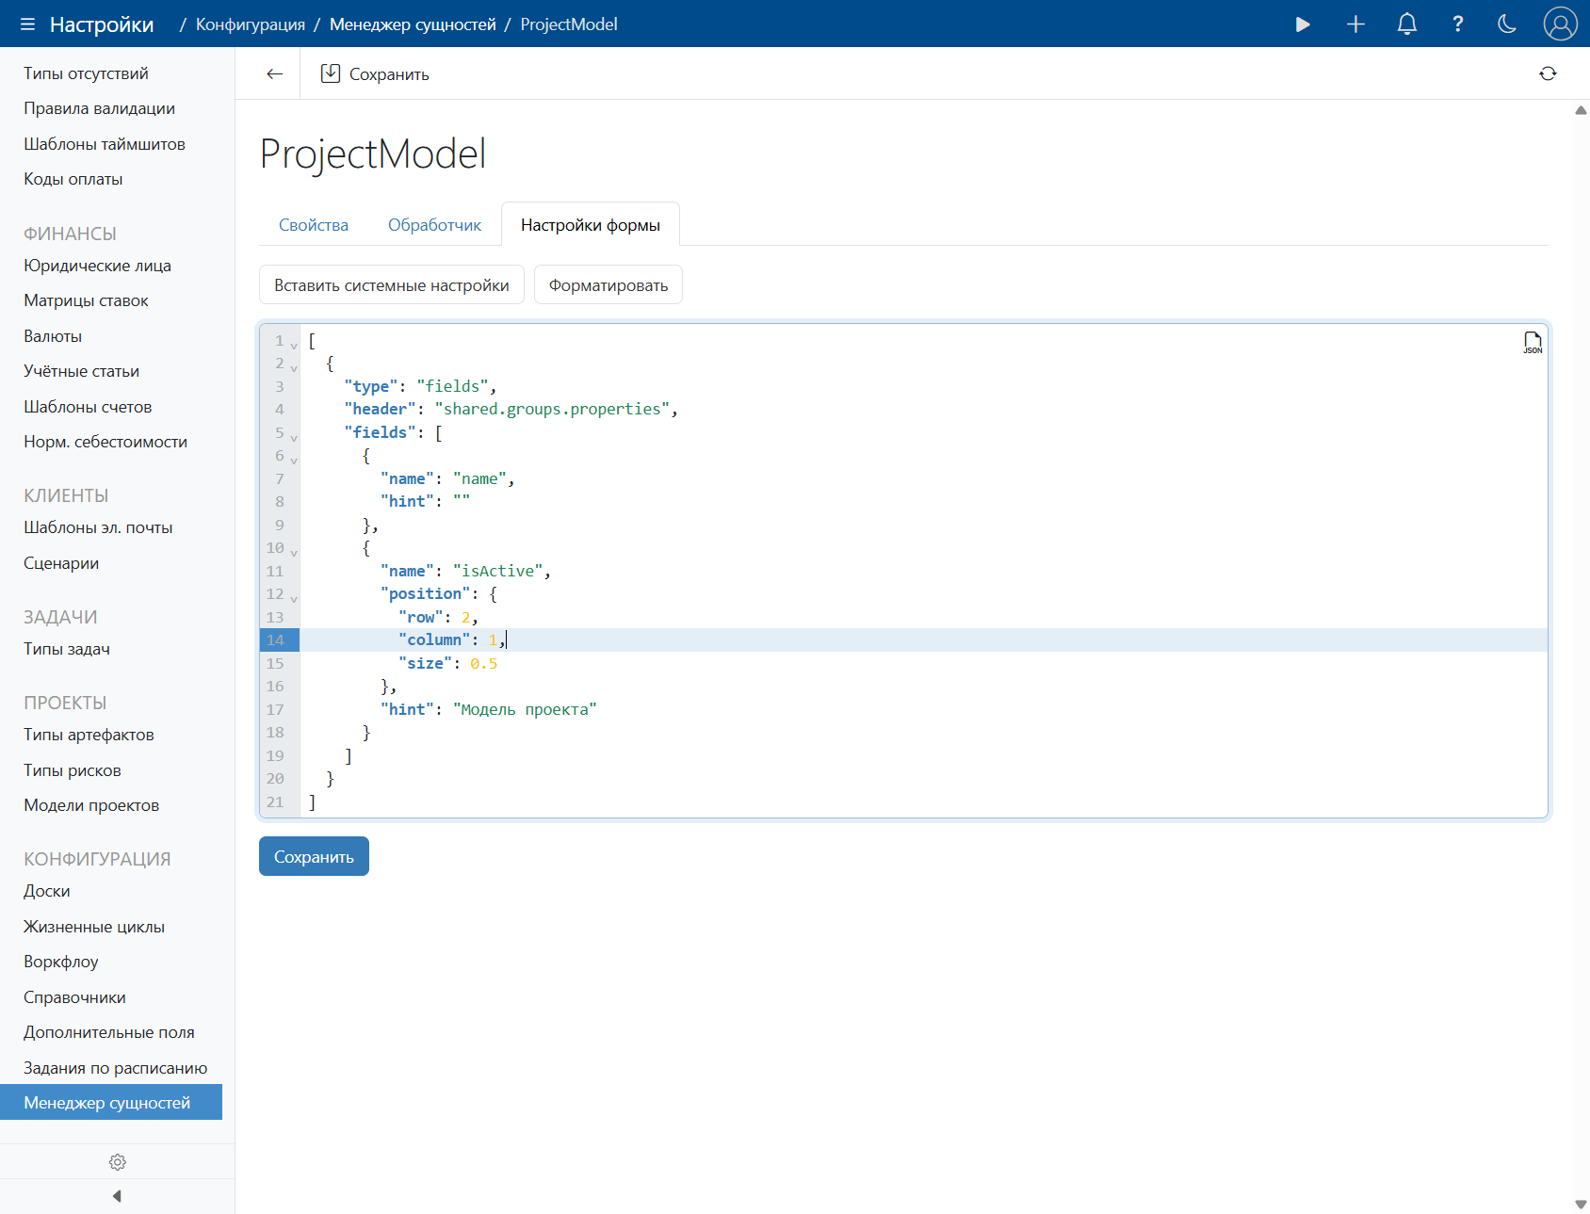Collapse code block at line 12
The width and height of the screenshot is (1590, 1214).
(294, 598)
